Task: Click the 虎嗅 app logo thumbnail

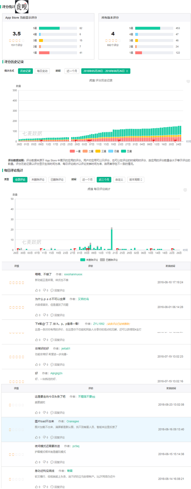Action: point(22,7)
